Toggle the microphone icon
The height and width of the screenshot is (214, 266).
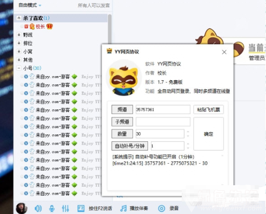pyautogui.click(x=52, y=208)
